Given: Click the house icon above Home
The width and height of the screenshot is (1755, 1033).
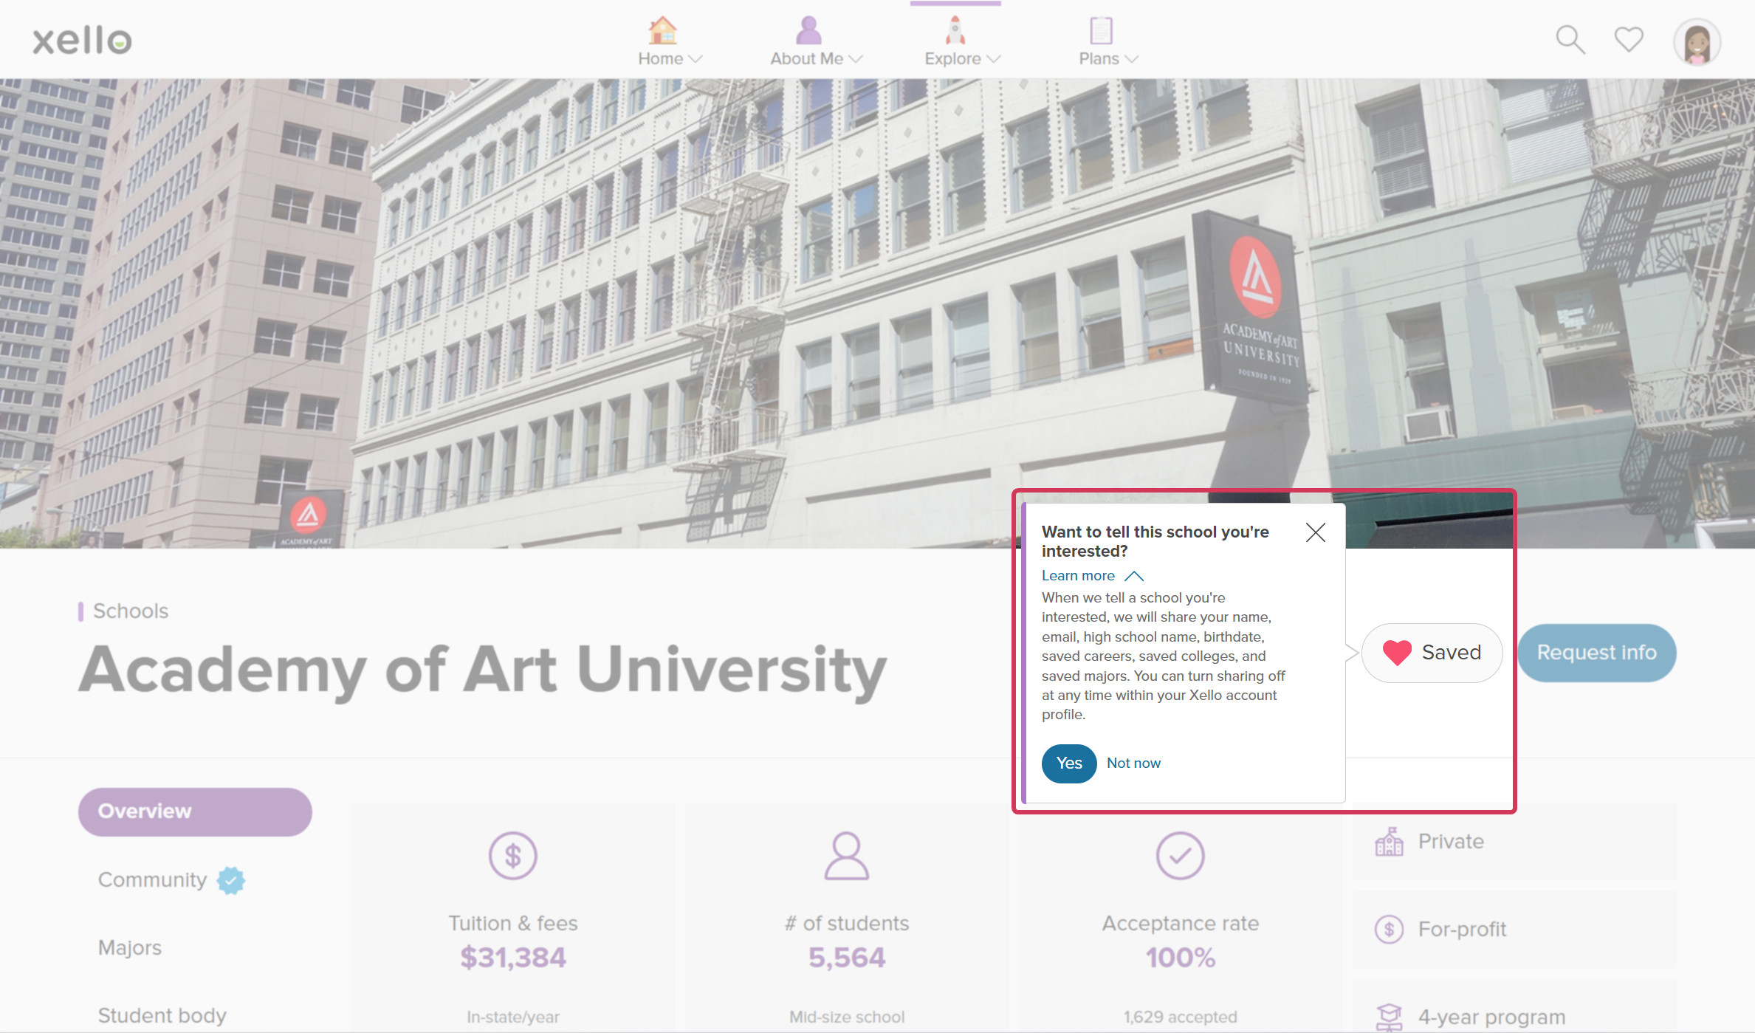Looking at the screenshot, I should point(662,30).
